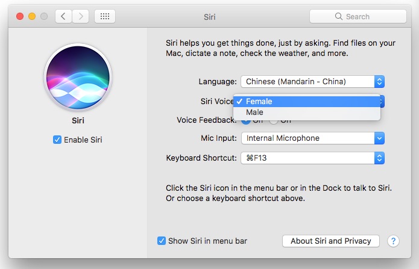
Task: Open the Keyboard Shortcut dropdown
Action: [x=312, y=158]
